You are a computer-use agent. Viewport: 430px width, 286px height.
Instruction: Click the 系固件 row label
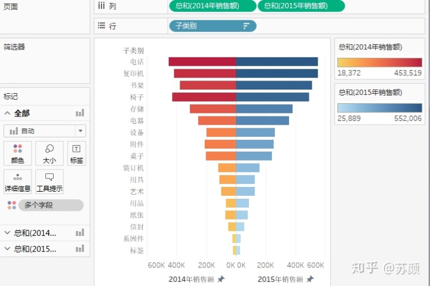[133, 239]
